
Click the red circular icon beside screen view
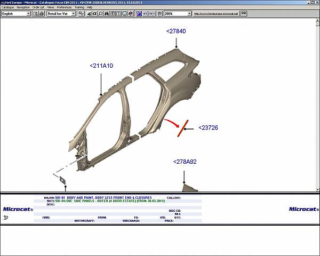pos(131,14)
